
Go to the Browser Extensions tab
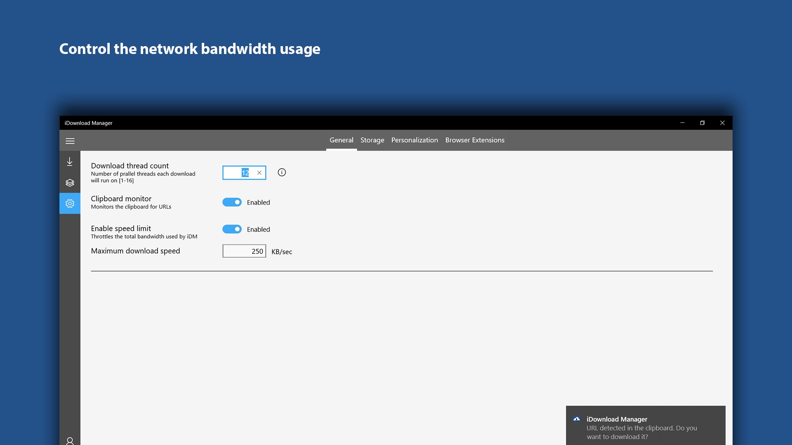pos(475,140)
